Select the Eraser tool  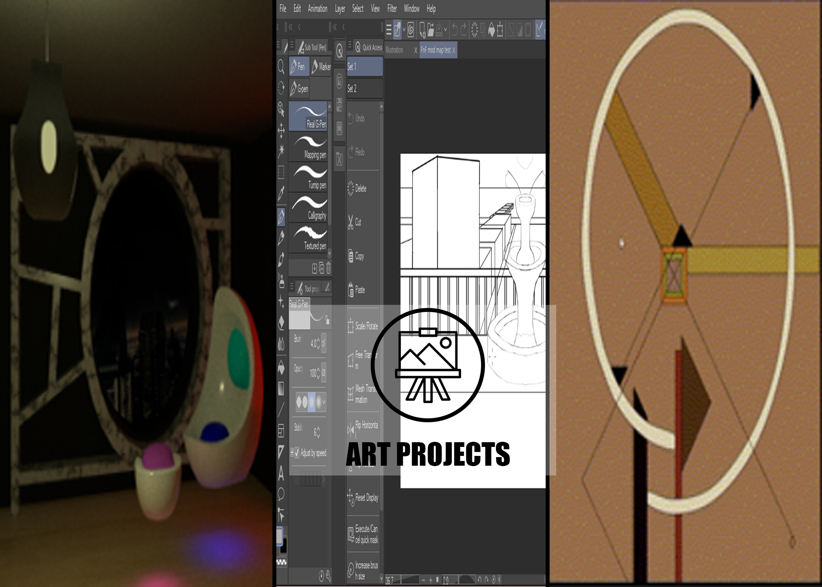pos(281,323)
